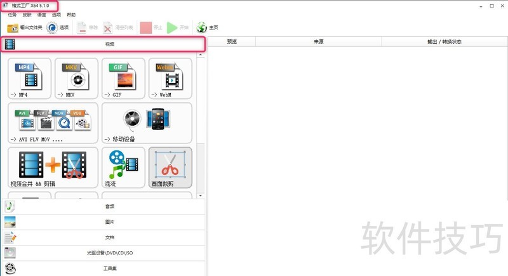Click the Format Factory title bar icon

[x=6, y=6]
